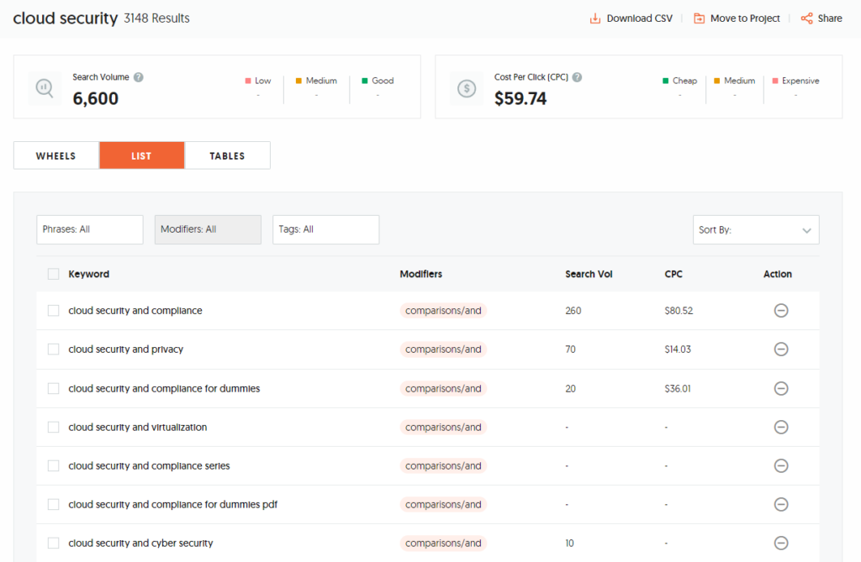Switch to the TABLES tab
Viewport: 861px width, 562px height.
(227, 155)
